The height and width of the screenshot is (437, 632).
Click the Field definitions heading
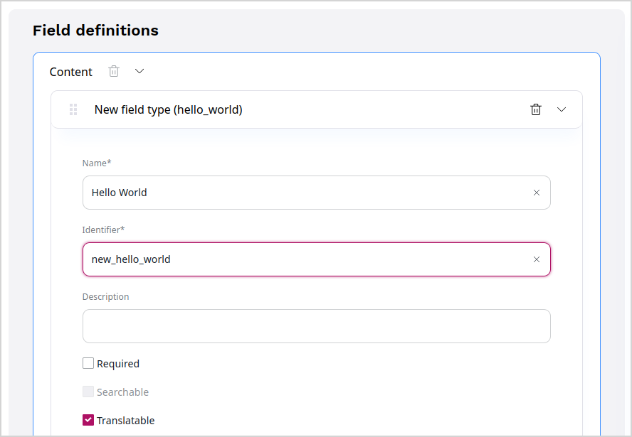click(x=95, y=30)
